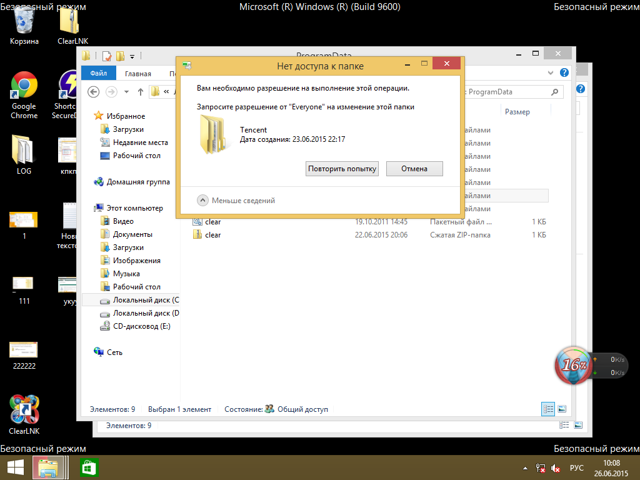
Task: Open desktop file named 1
Action: [24, 224]
